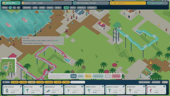Switch slide builder to Tube mode
Screen dimensions: 170x96
click(x=80, y=76)
